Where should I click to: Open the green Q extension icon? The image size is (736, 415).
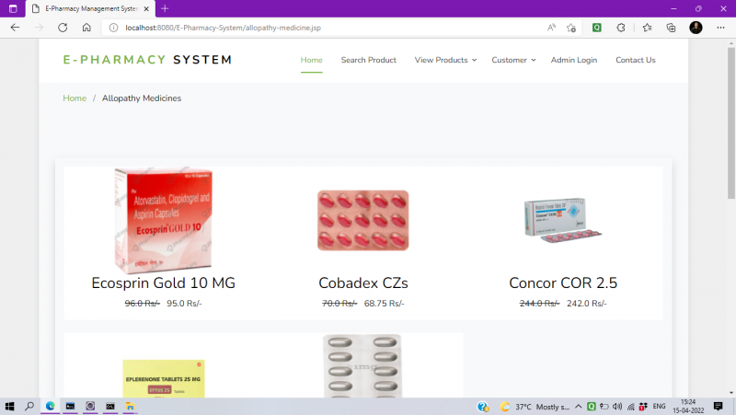click(596, 28)
